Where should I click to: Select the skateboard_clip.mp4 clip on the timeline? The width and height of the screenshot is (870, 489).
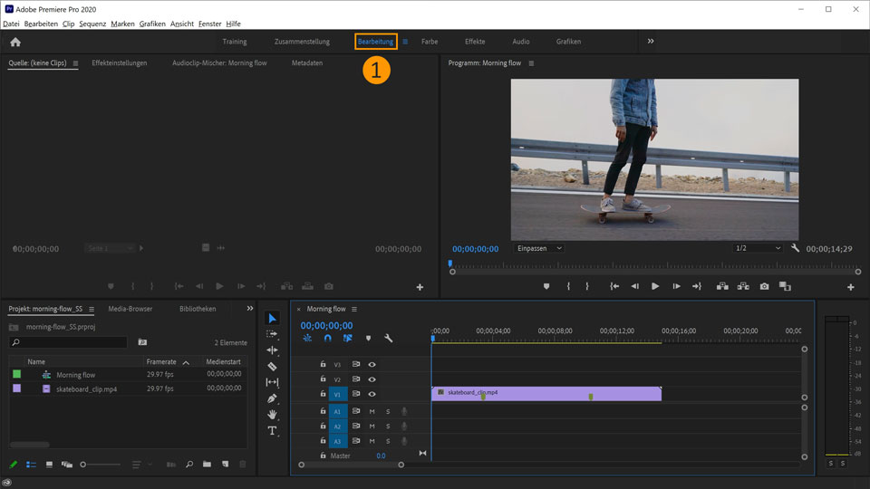pos(546,393)
